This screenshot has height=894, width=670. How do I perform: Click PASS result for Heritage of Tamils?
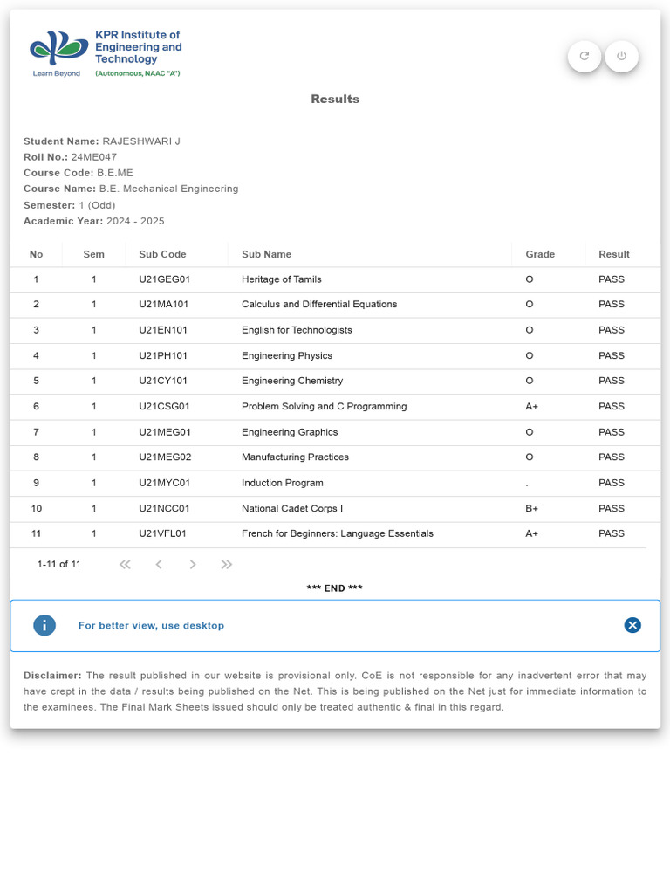(x=612, y=279)
